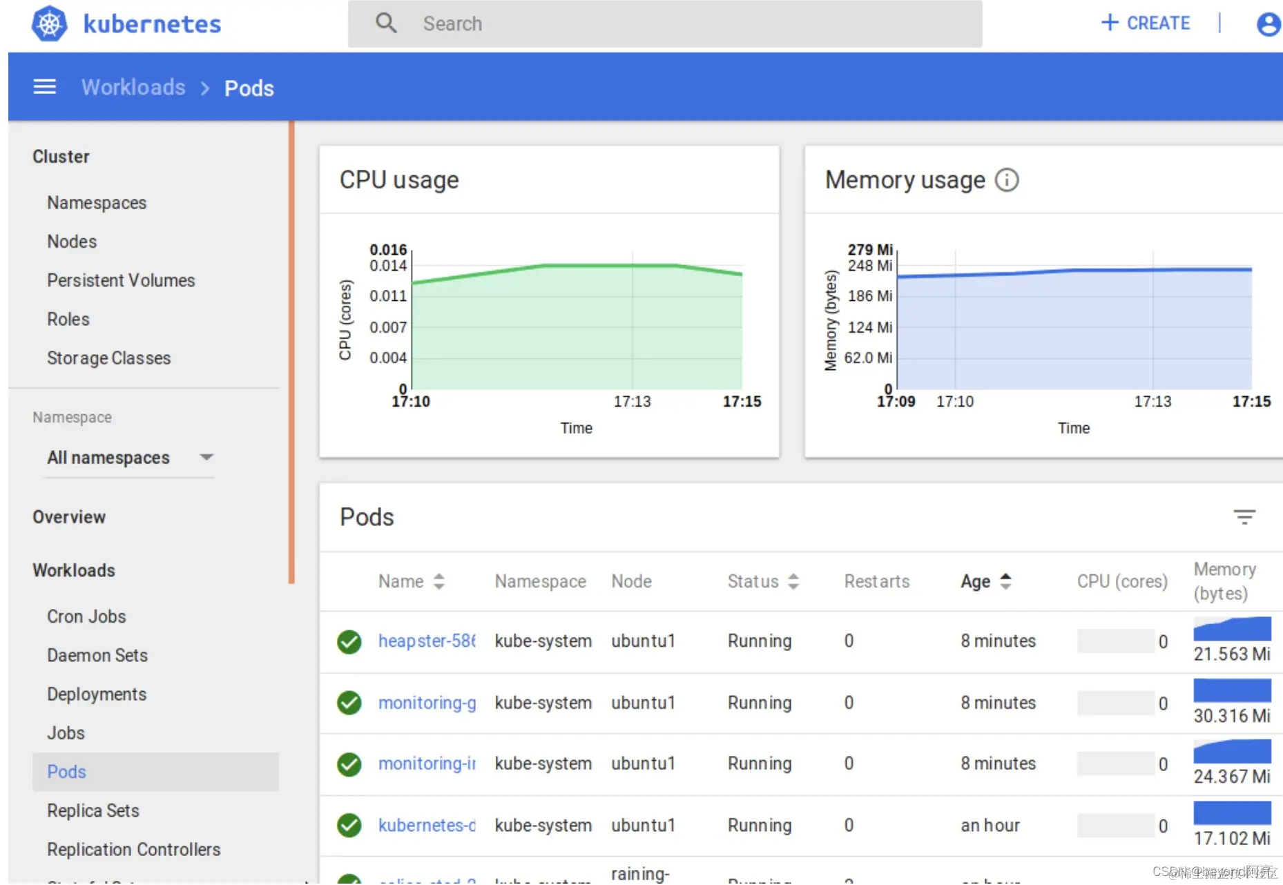This screenshot has width=1283, height=885.
Task: Select Persistent Volumes in sidebar
Action: point(121,280)
